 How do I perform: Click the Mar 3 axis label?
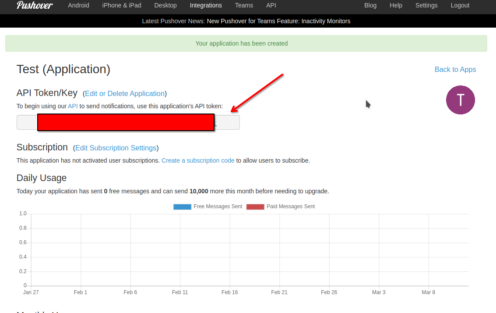click(x=379, y=292)
